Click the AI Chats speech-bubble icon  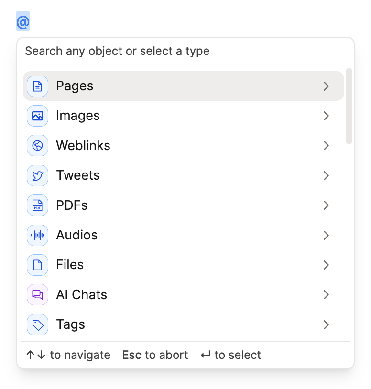37,295
